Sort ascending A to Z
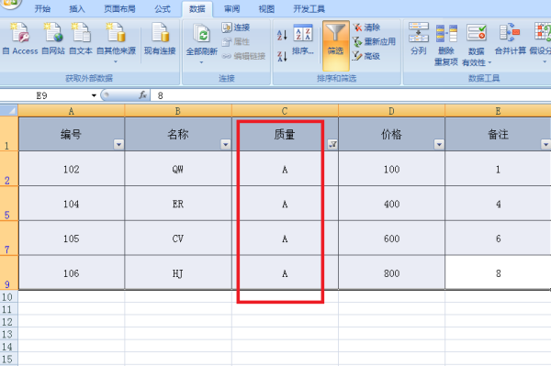The image size is (551, 366). [x=282, y=35]
